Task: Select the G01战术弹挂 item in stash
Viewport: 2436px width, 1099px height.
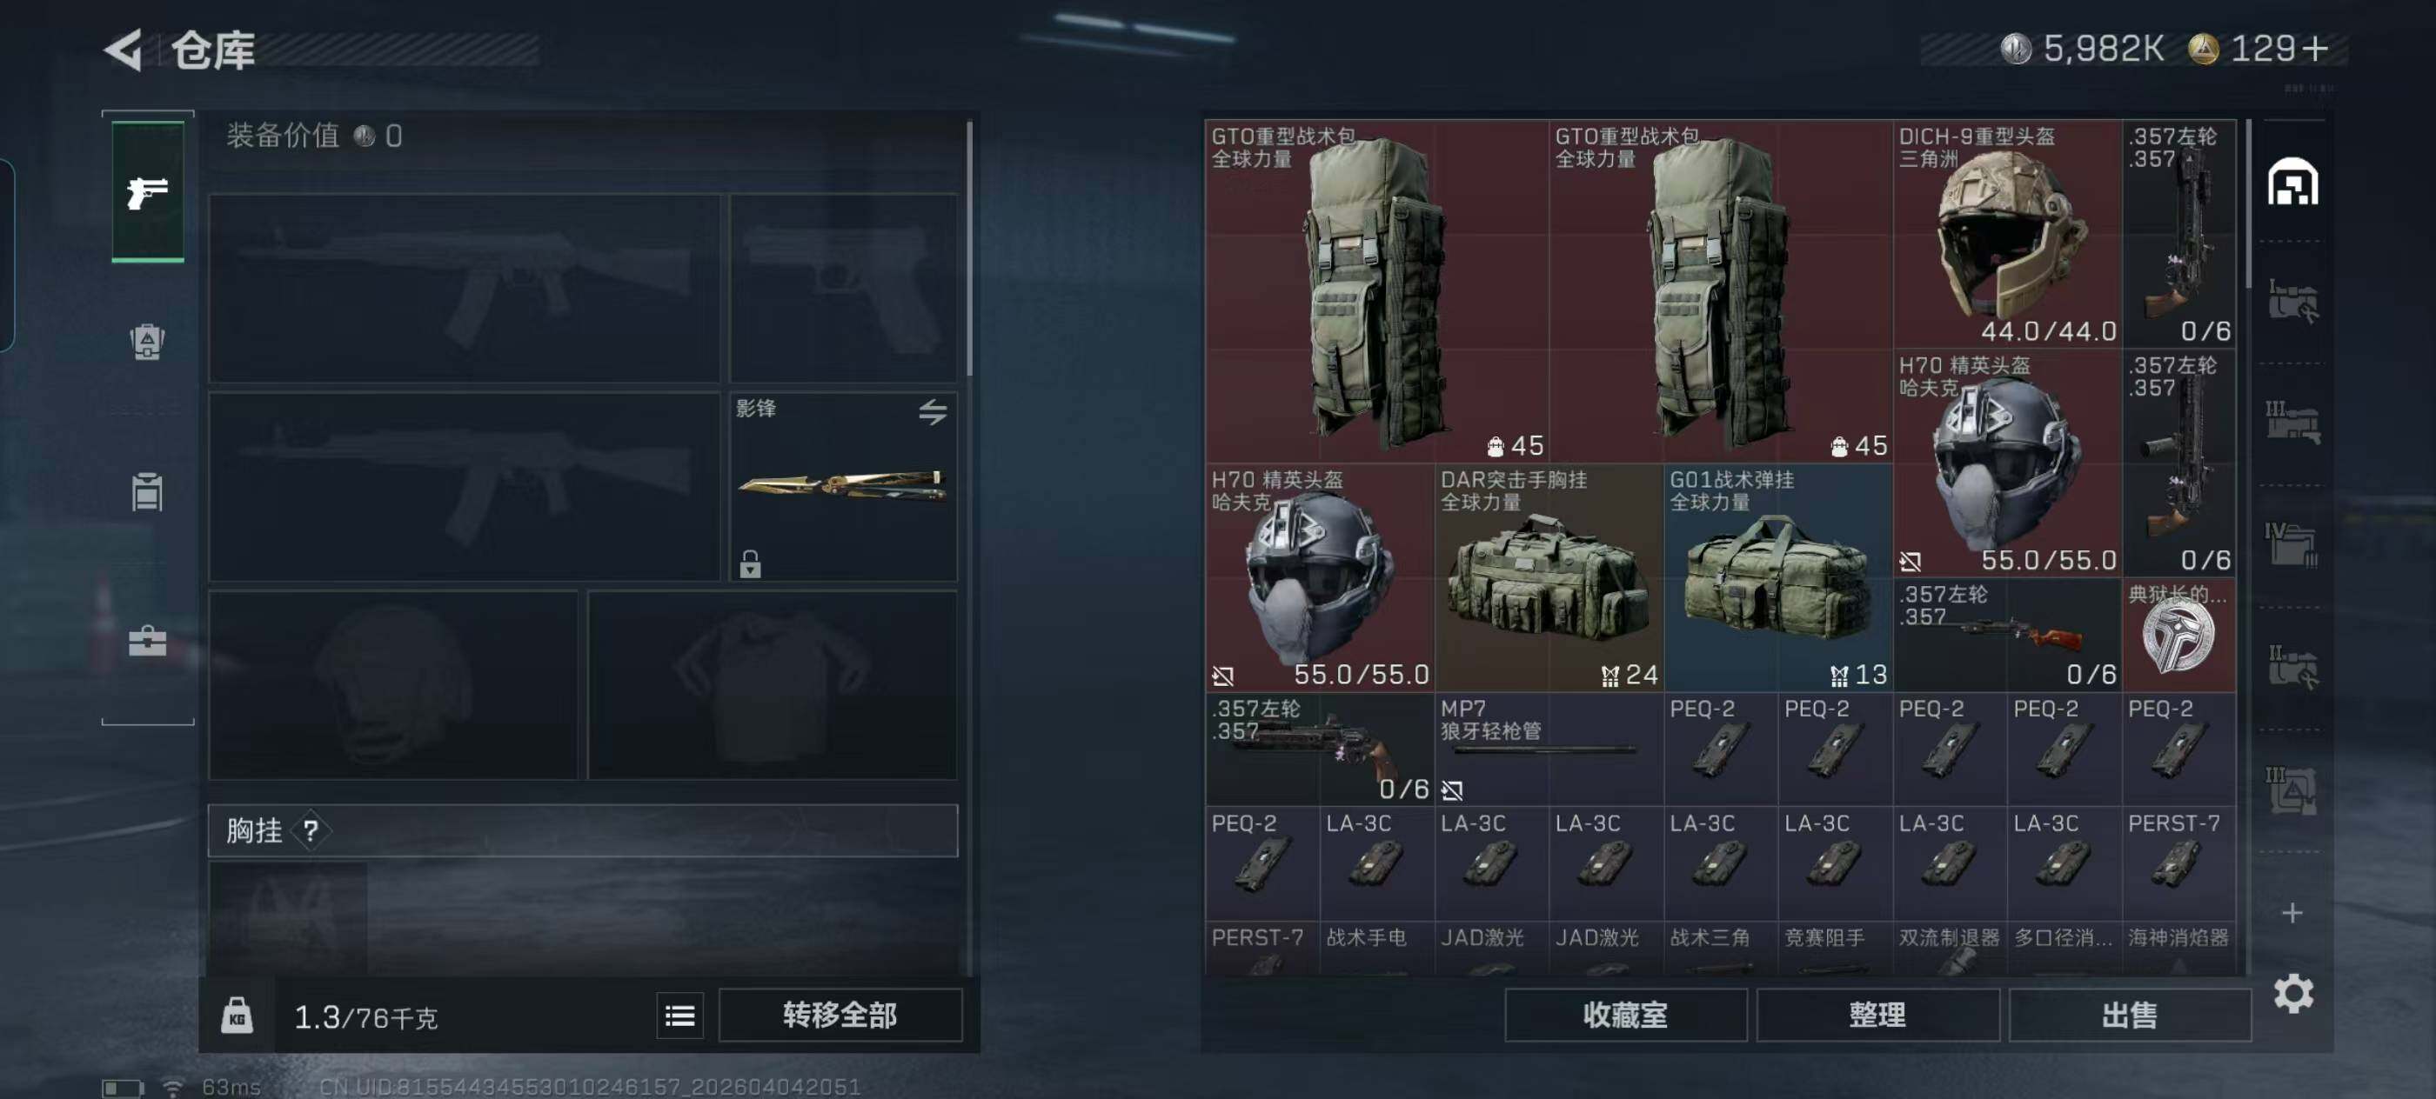Action: (1777, 576)
